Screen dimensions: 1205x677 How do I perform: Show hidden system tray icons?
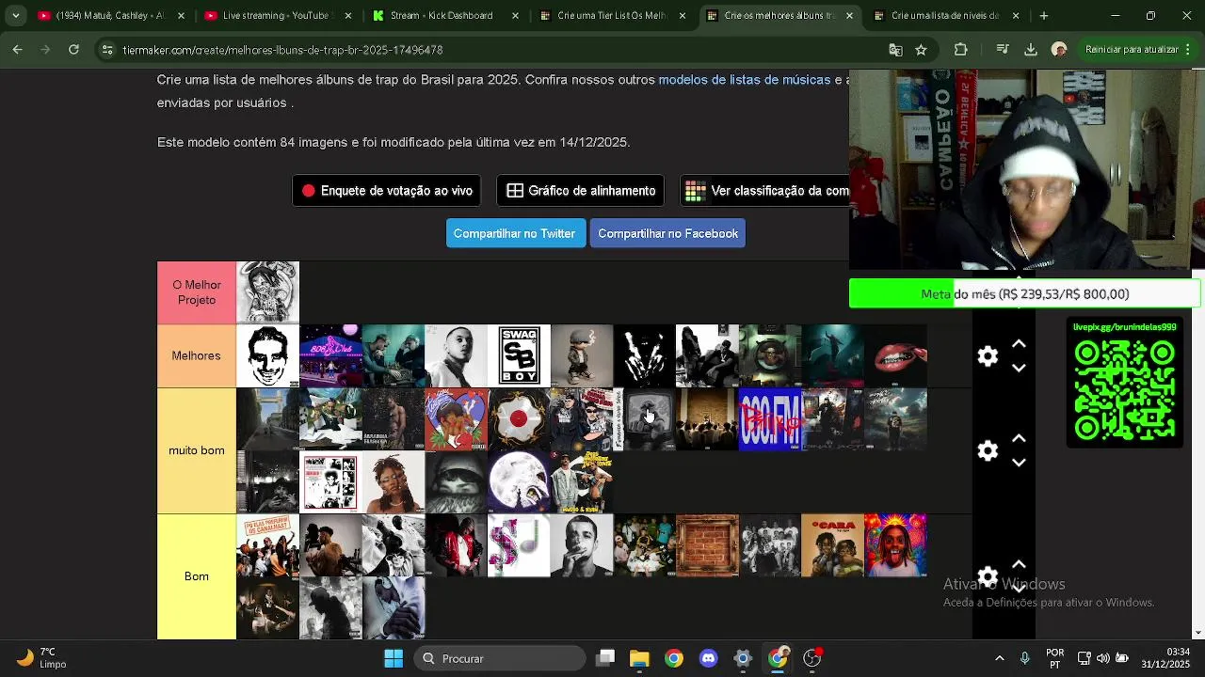(x=1000, y=658)
